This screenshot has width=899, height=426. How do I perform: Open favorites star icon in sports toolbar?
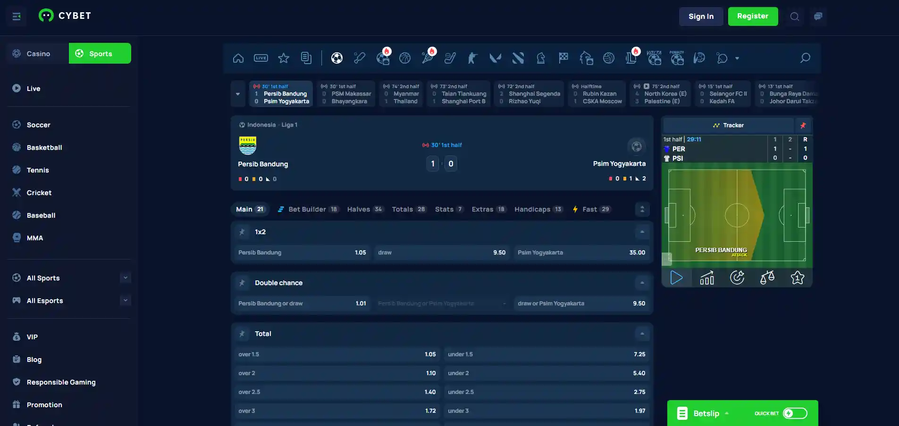[x=284, y=58]
